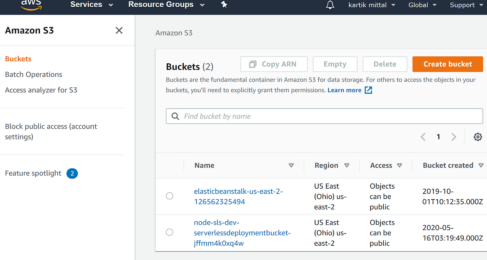487x260 pixels.
Task: Open the notifications bell icon
Action: pyautogui.click(x=330, y=5)
